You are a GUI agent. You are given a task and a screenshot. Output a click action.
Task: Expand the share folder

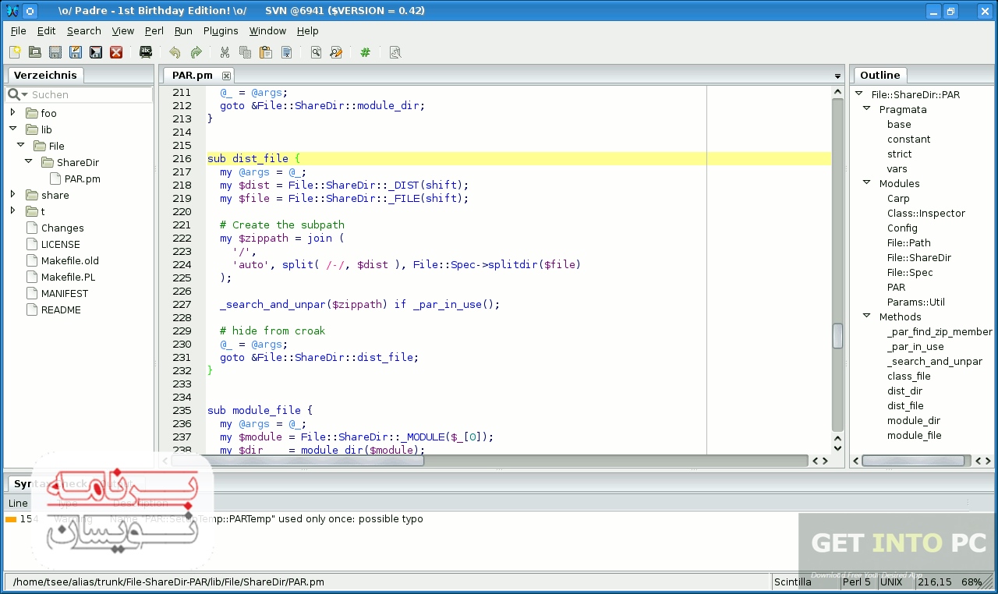click(x=12, y=194)
